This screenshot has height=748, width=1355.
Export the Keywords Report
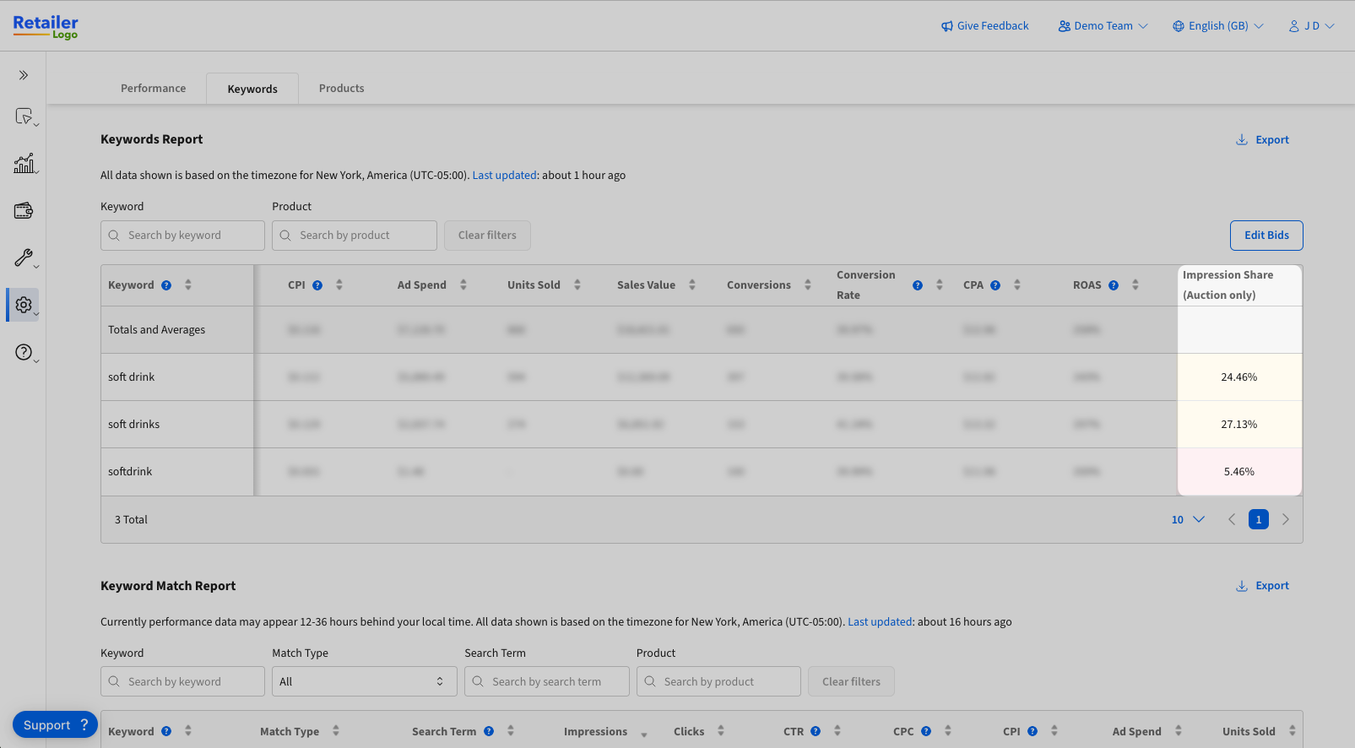pos(1263,140)
